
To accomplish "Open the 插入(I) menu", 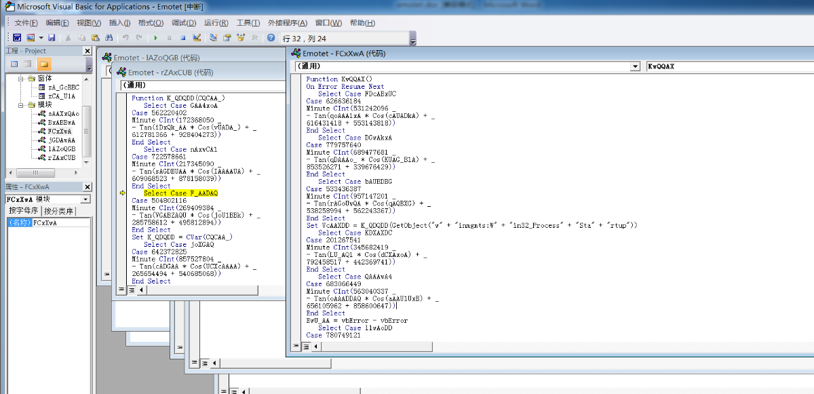I will (x=119, y=22).
